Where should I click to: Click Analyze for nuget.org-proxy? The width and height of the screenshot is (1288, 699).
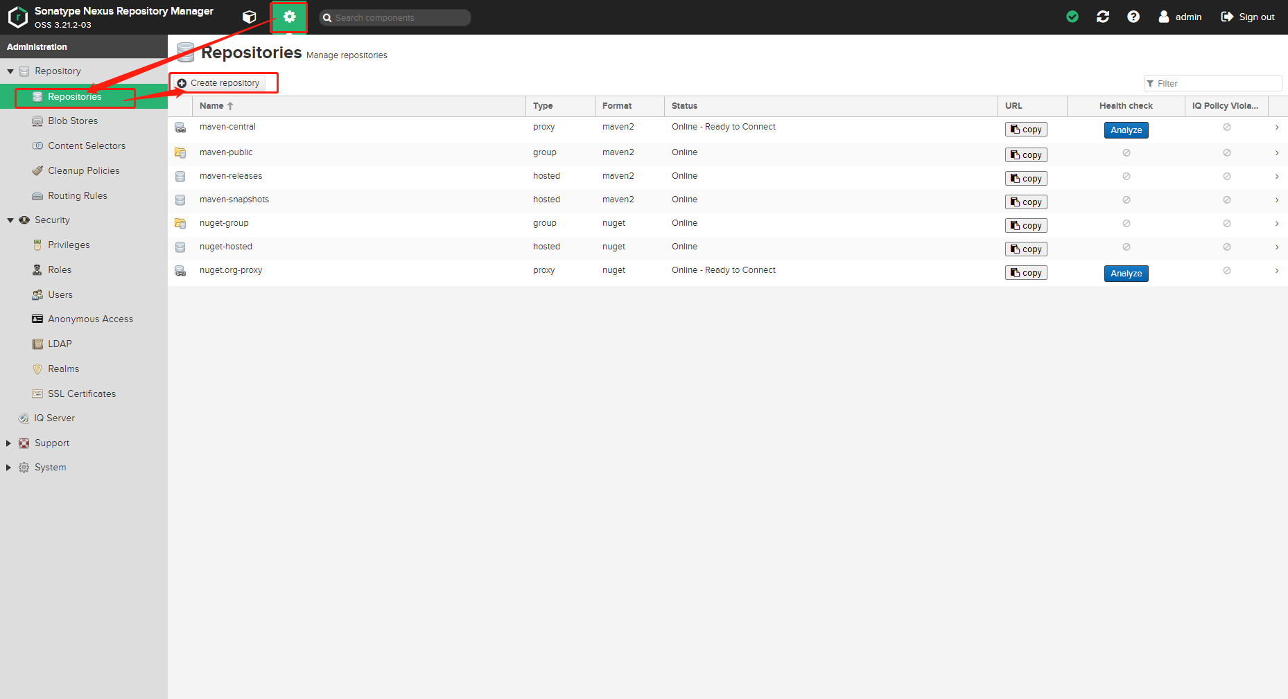coord(1126,274)
